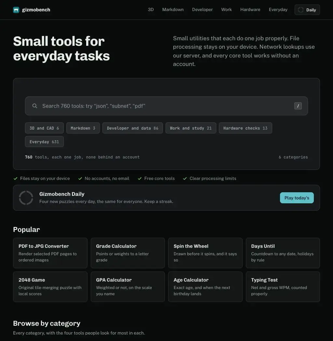Click the 'Clear processing limits' label
This screenshot has height=341, width=333.
tap(213, 179)
